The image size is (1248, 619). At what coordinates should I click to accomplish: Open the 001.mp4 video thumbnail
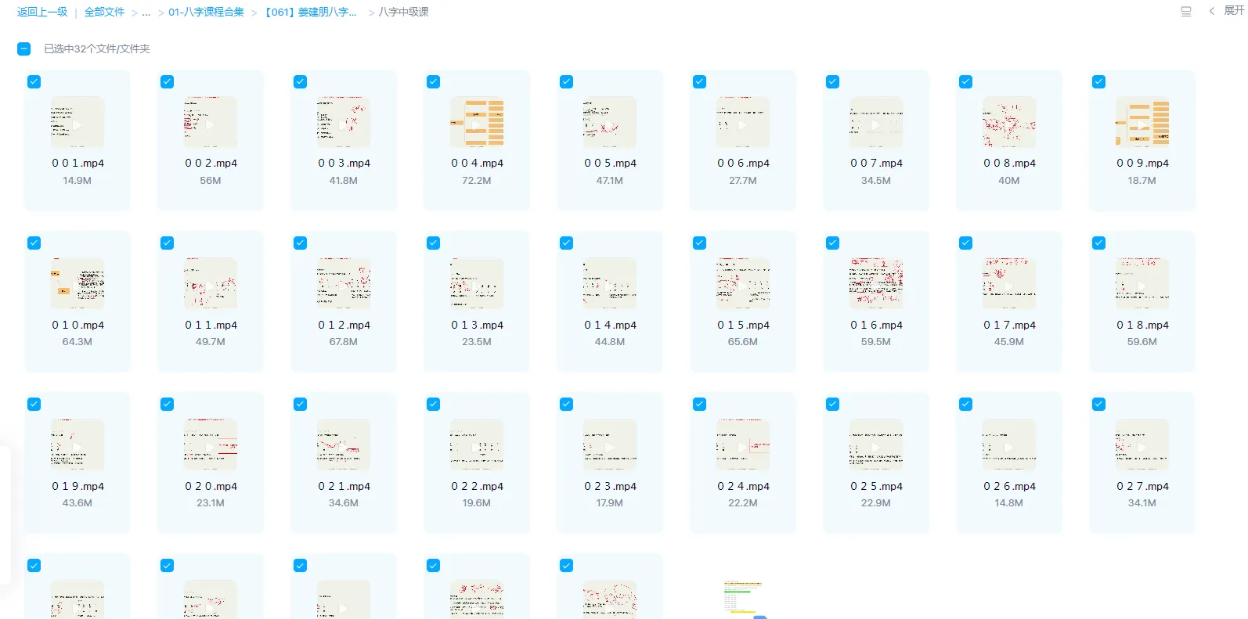pyautogui.click(x=78, y=123)
